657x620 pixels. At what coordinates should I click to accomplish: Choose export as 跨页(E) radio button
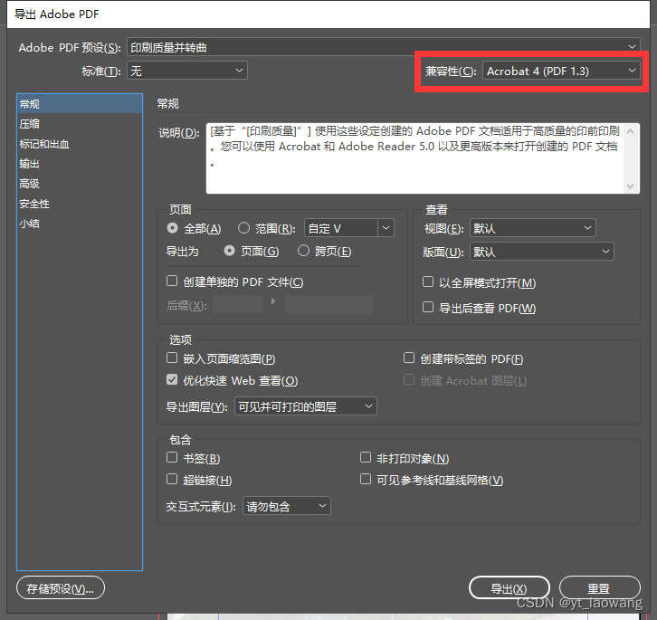pyautogui.click(x=303, y=251)
